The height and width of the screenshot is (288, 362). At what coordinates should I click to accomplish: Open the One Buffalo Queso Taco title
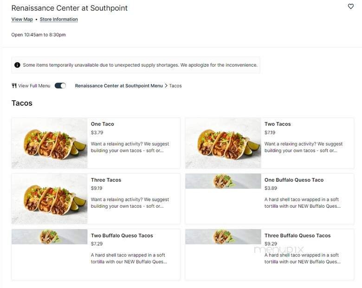pos(294,180)
